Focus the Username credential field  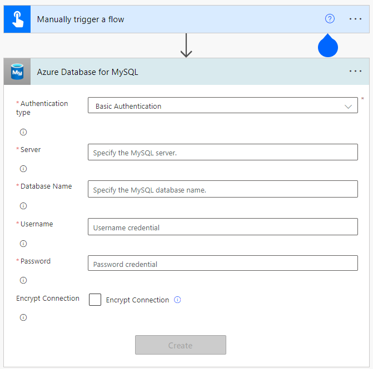pos(223,227)
